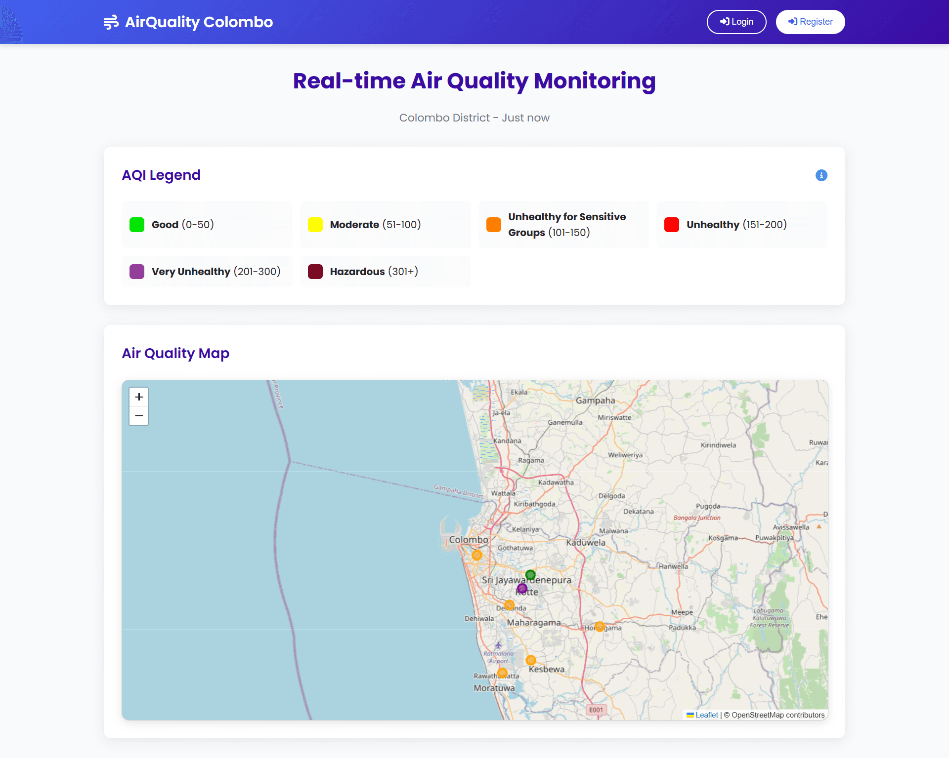Click the orange marker near Dehiwala/Delkanda
This screenshot has width=949, height=758.
[x=510, y=605]
